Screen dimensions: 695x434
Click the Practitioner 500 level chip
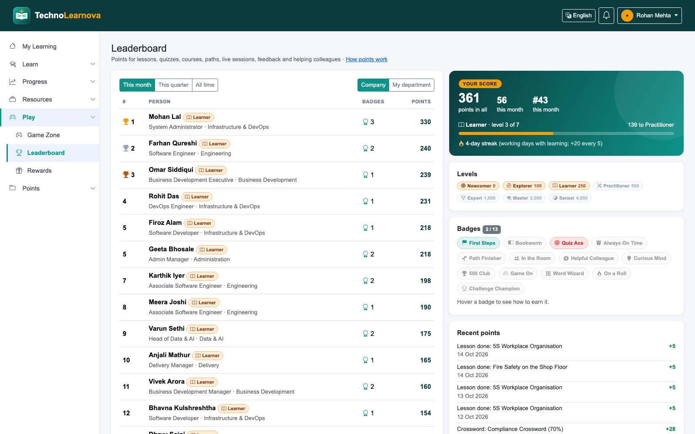point(618,186)
